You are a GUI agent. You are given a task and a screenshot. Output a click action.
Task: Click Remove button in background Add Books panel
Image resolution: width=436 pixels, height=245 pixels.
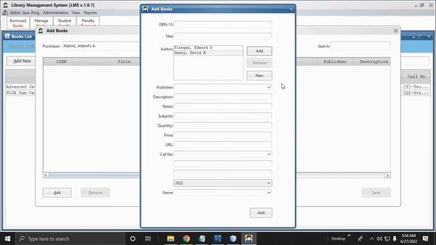[x=95, y=193]
